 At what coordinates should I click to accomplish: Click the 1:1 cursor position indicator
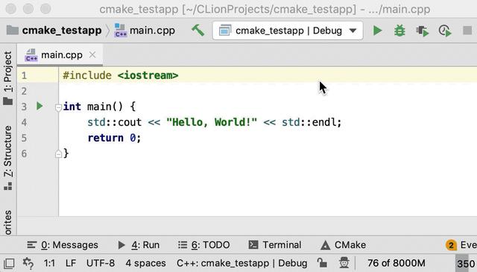pos(49,263)
